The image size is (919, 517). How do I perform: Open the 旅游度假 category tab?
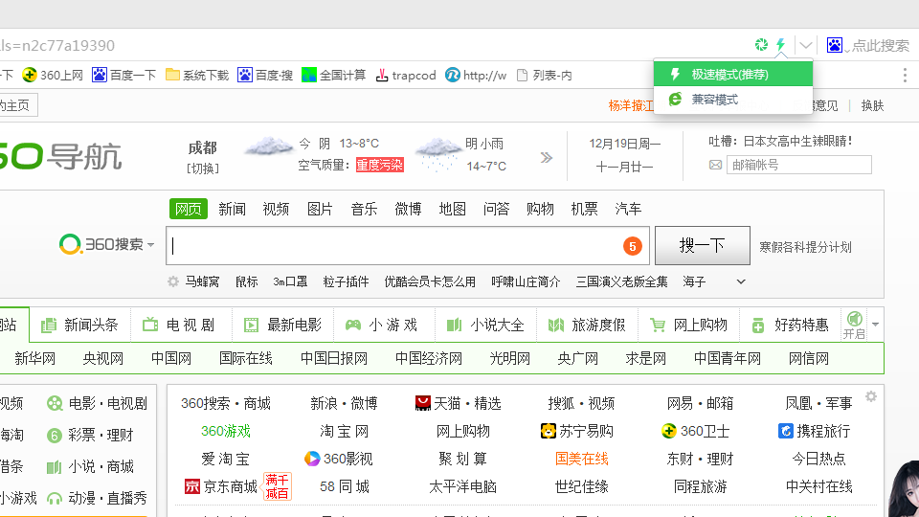click(x=587, y=325)
